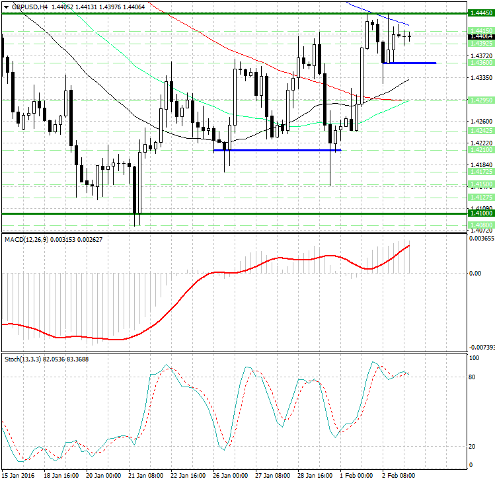Click the 28 Jan 16:00 time label
The height and width of the screenshot is (483, 495).
[x=315, y=476]
